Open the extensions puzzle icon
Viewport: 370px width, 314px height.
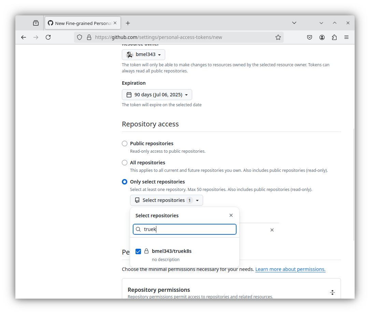pyautogui.click(x=334, y=37)
